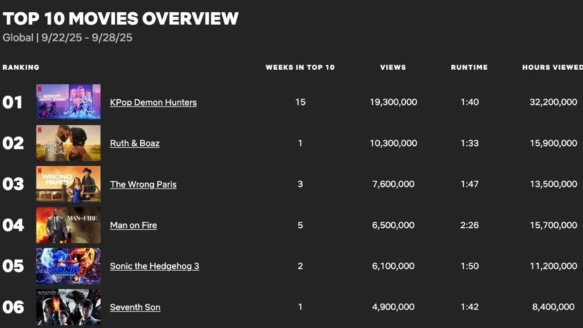The image size is (583, 328).
Task: Open the Seventh Son title link
Action: [x=135, y=307]
